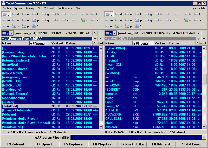Open left panel favorites asterisk button
Image resolution: width=208 pixels, height=148 pixels.
point(95,39)
